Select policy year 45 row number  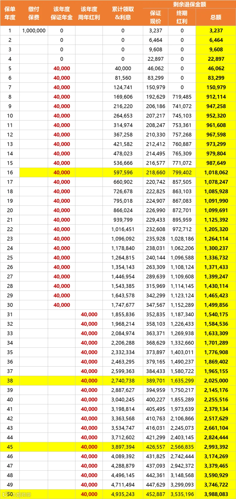(x=10, y=447)
